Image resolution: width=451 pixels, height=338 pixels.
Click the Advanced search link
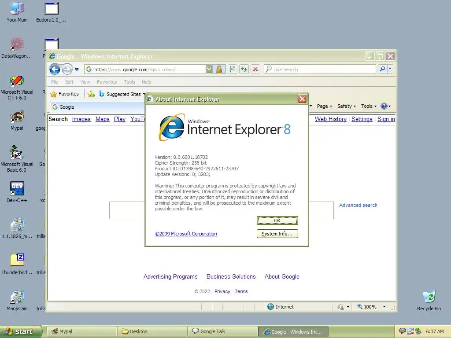pyautogui.click(x=358, y=205)
